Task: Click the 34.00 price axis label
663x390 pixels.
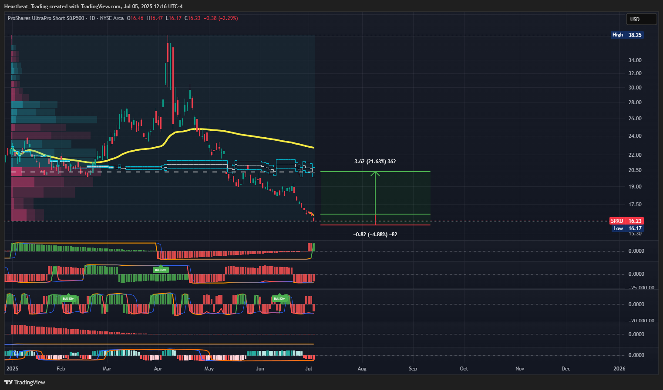Action: click(x=635, y=60)
